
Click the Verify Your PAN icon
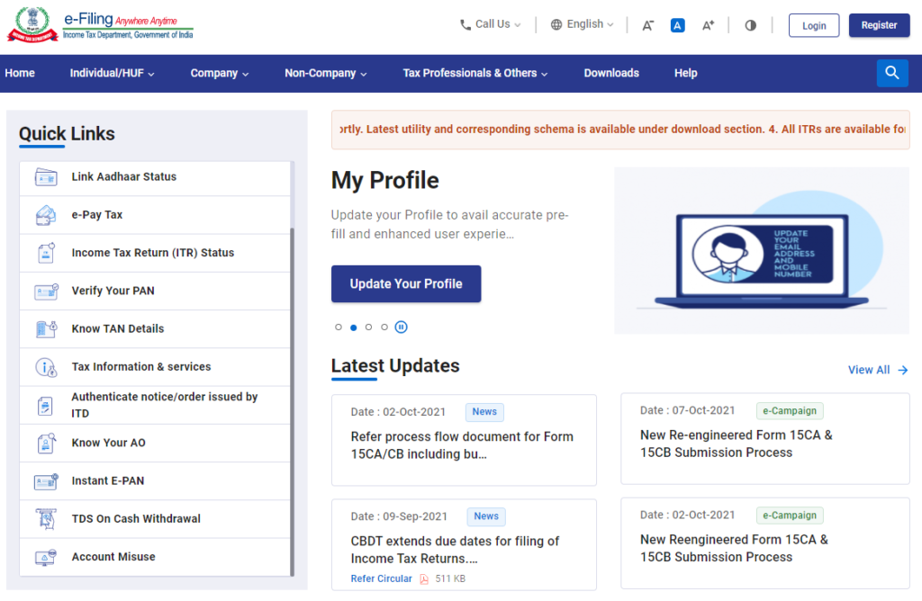[46, 291]
